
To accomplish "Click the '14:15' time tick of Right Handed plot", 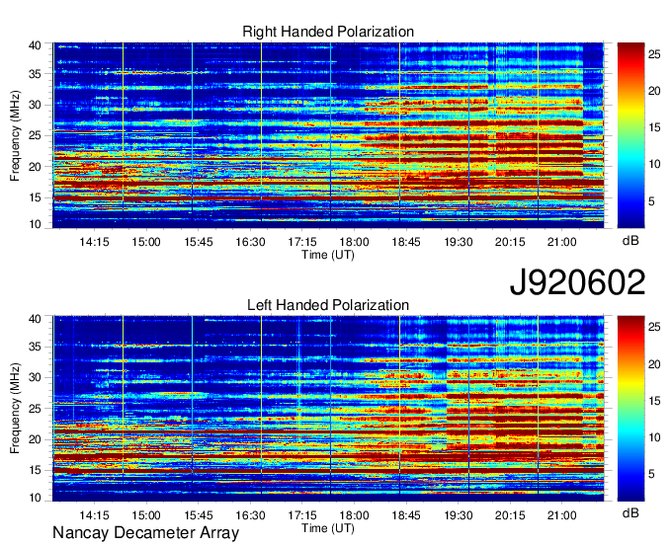I will (94, 242).
